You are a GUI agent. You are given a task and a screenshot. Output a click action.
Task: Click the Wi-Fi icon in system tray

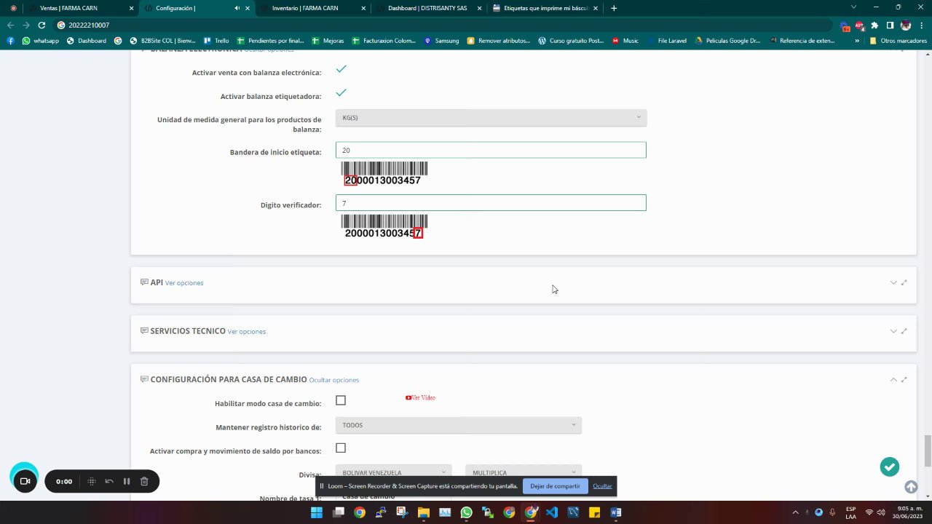[869, 512]
